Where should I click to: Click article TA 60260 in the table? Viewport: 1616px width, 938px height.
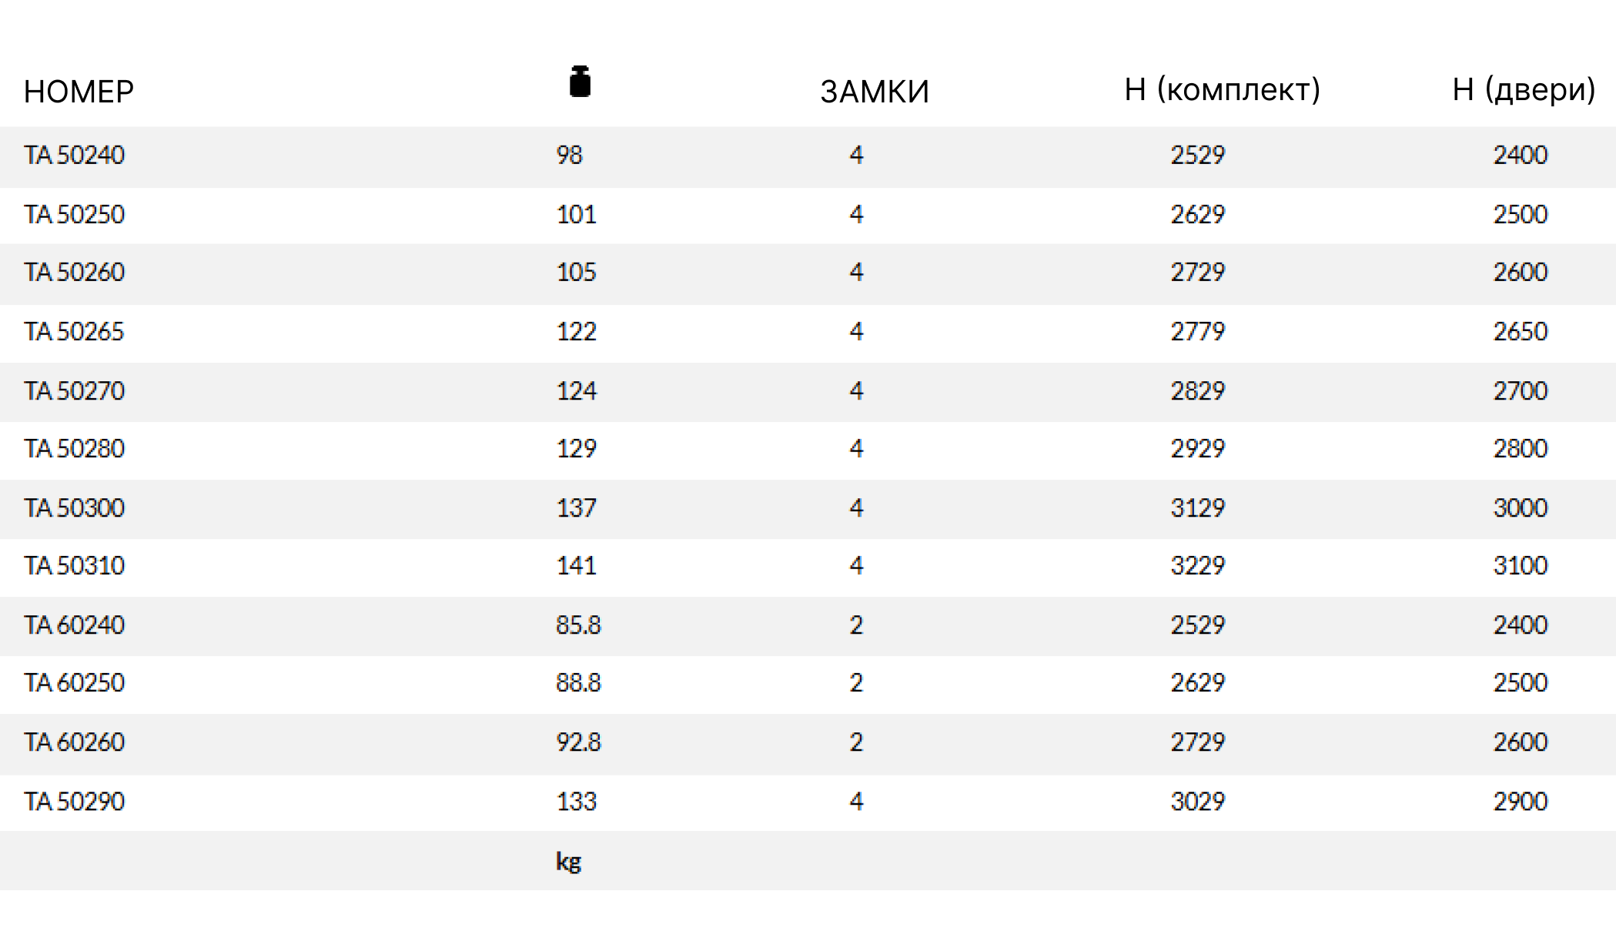click(74, 742)
